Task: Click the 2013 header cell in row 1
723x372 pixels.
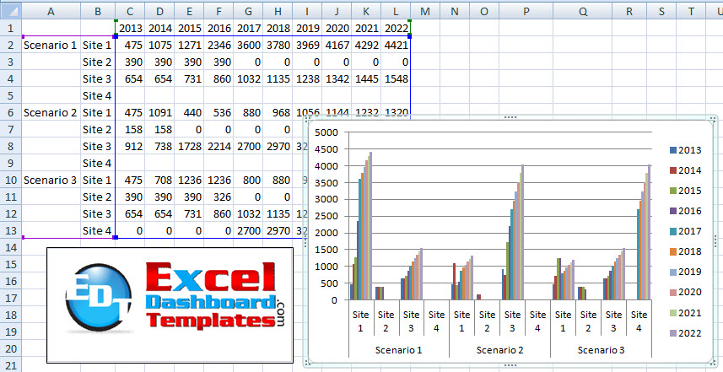Action: (x=130, y=28)
